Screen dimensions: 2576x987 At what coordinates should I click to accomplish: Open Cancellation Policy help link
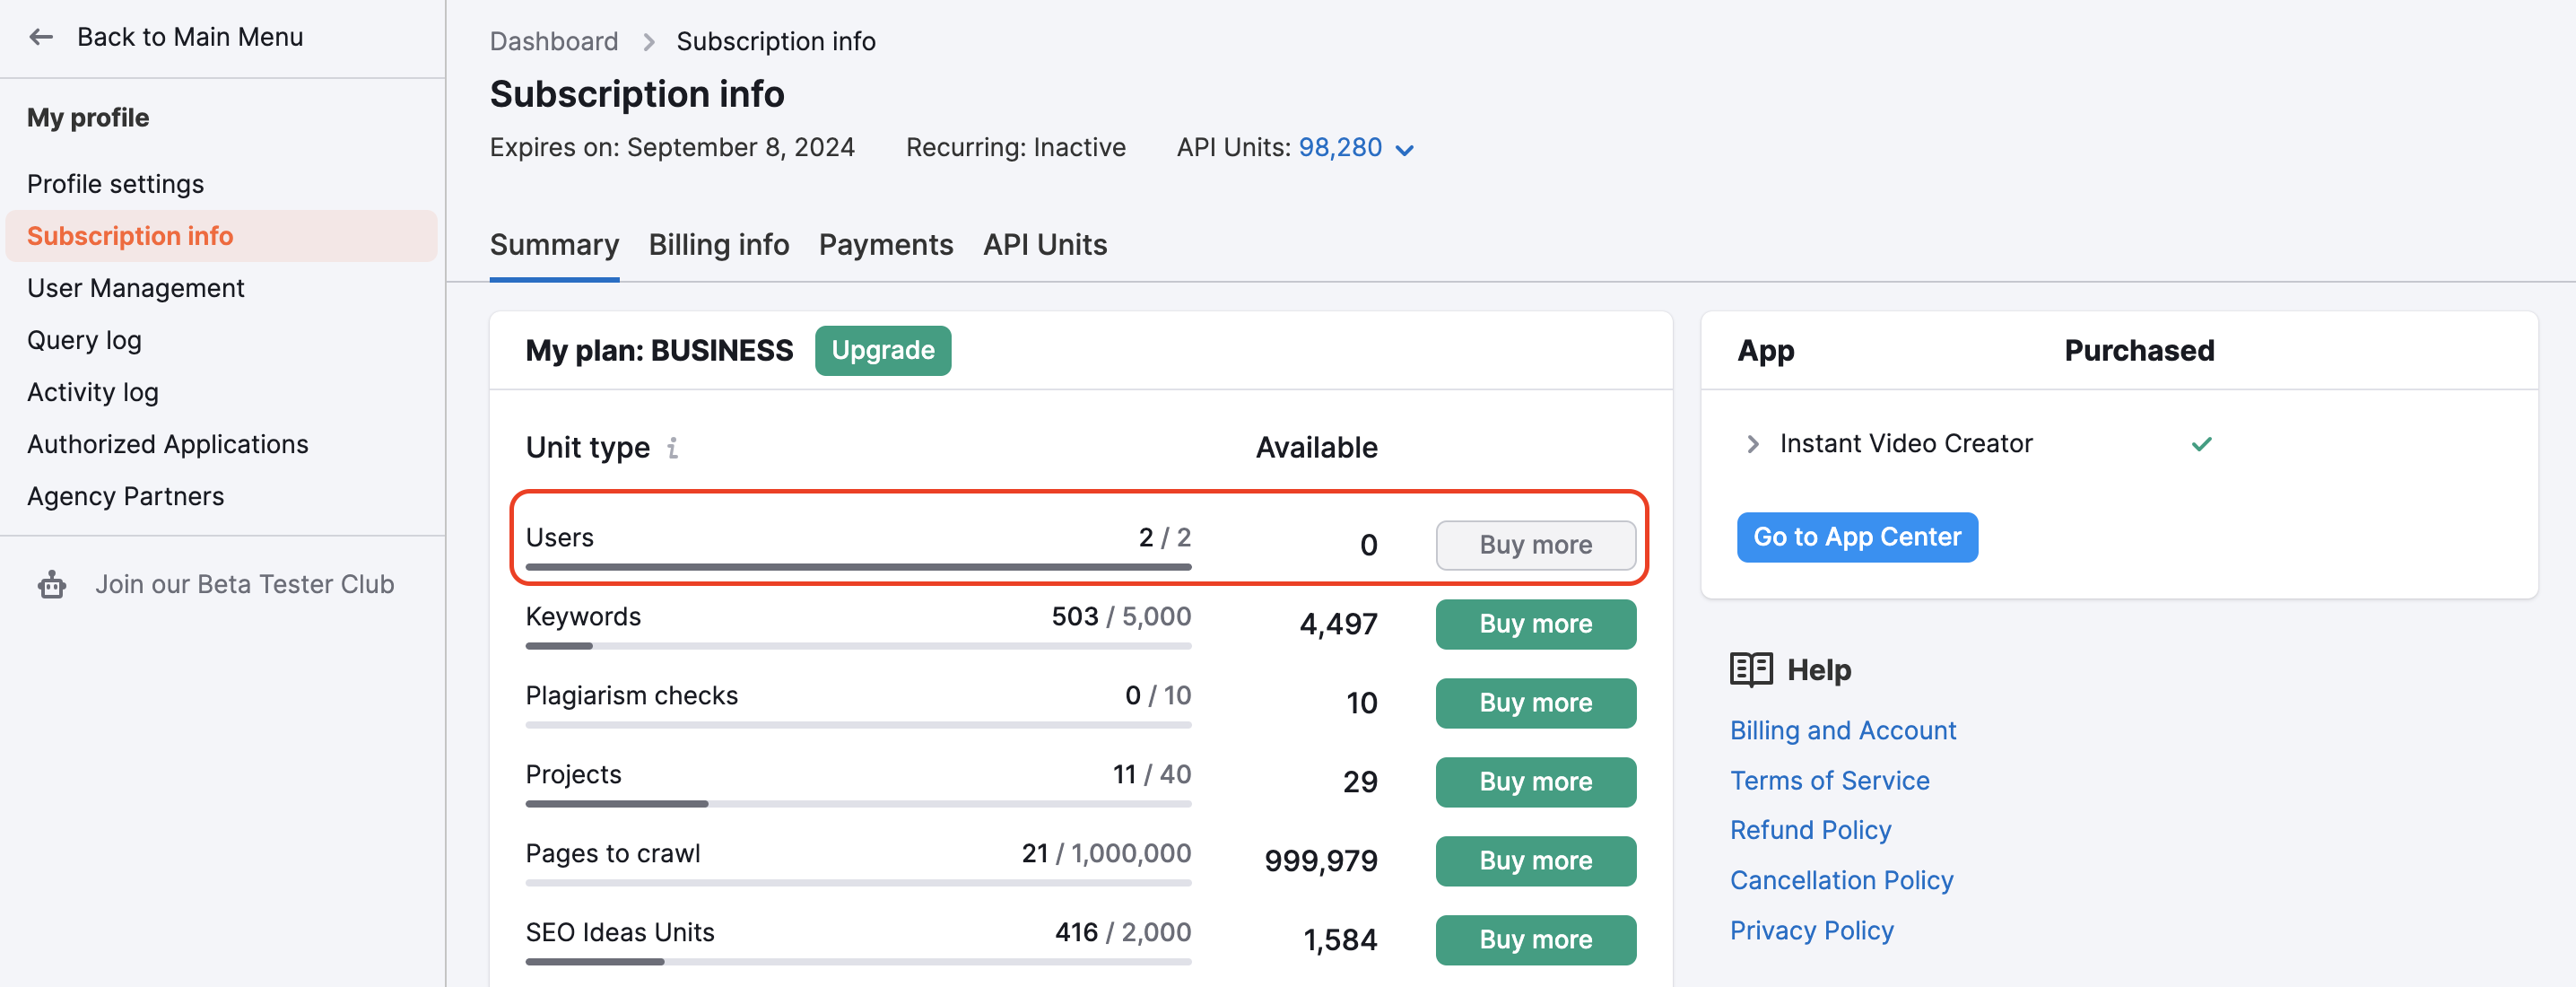[x=1841, y=879]
